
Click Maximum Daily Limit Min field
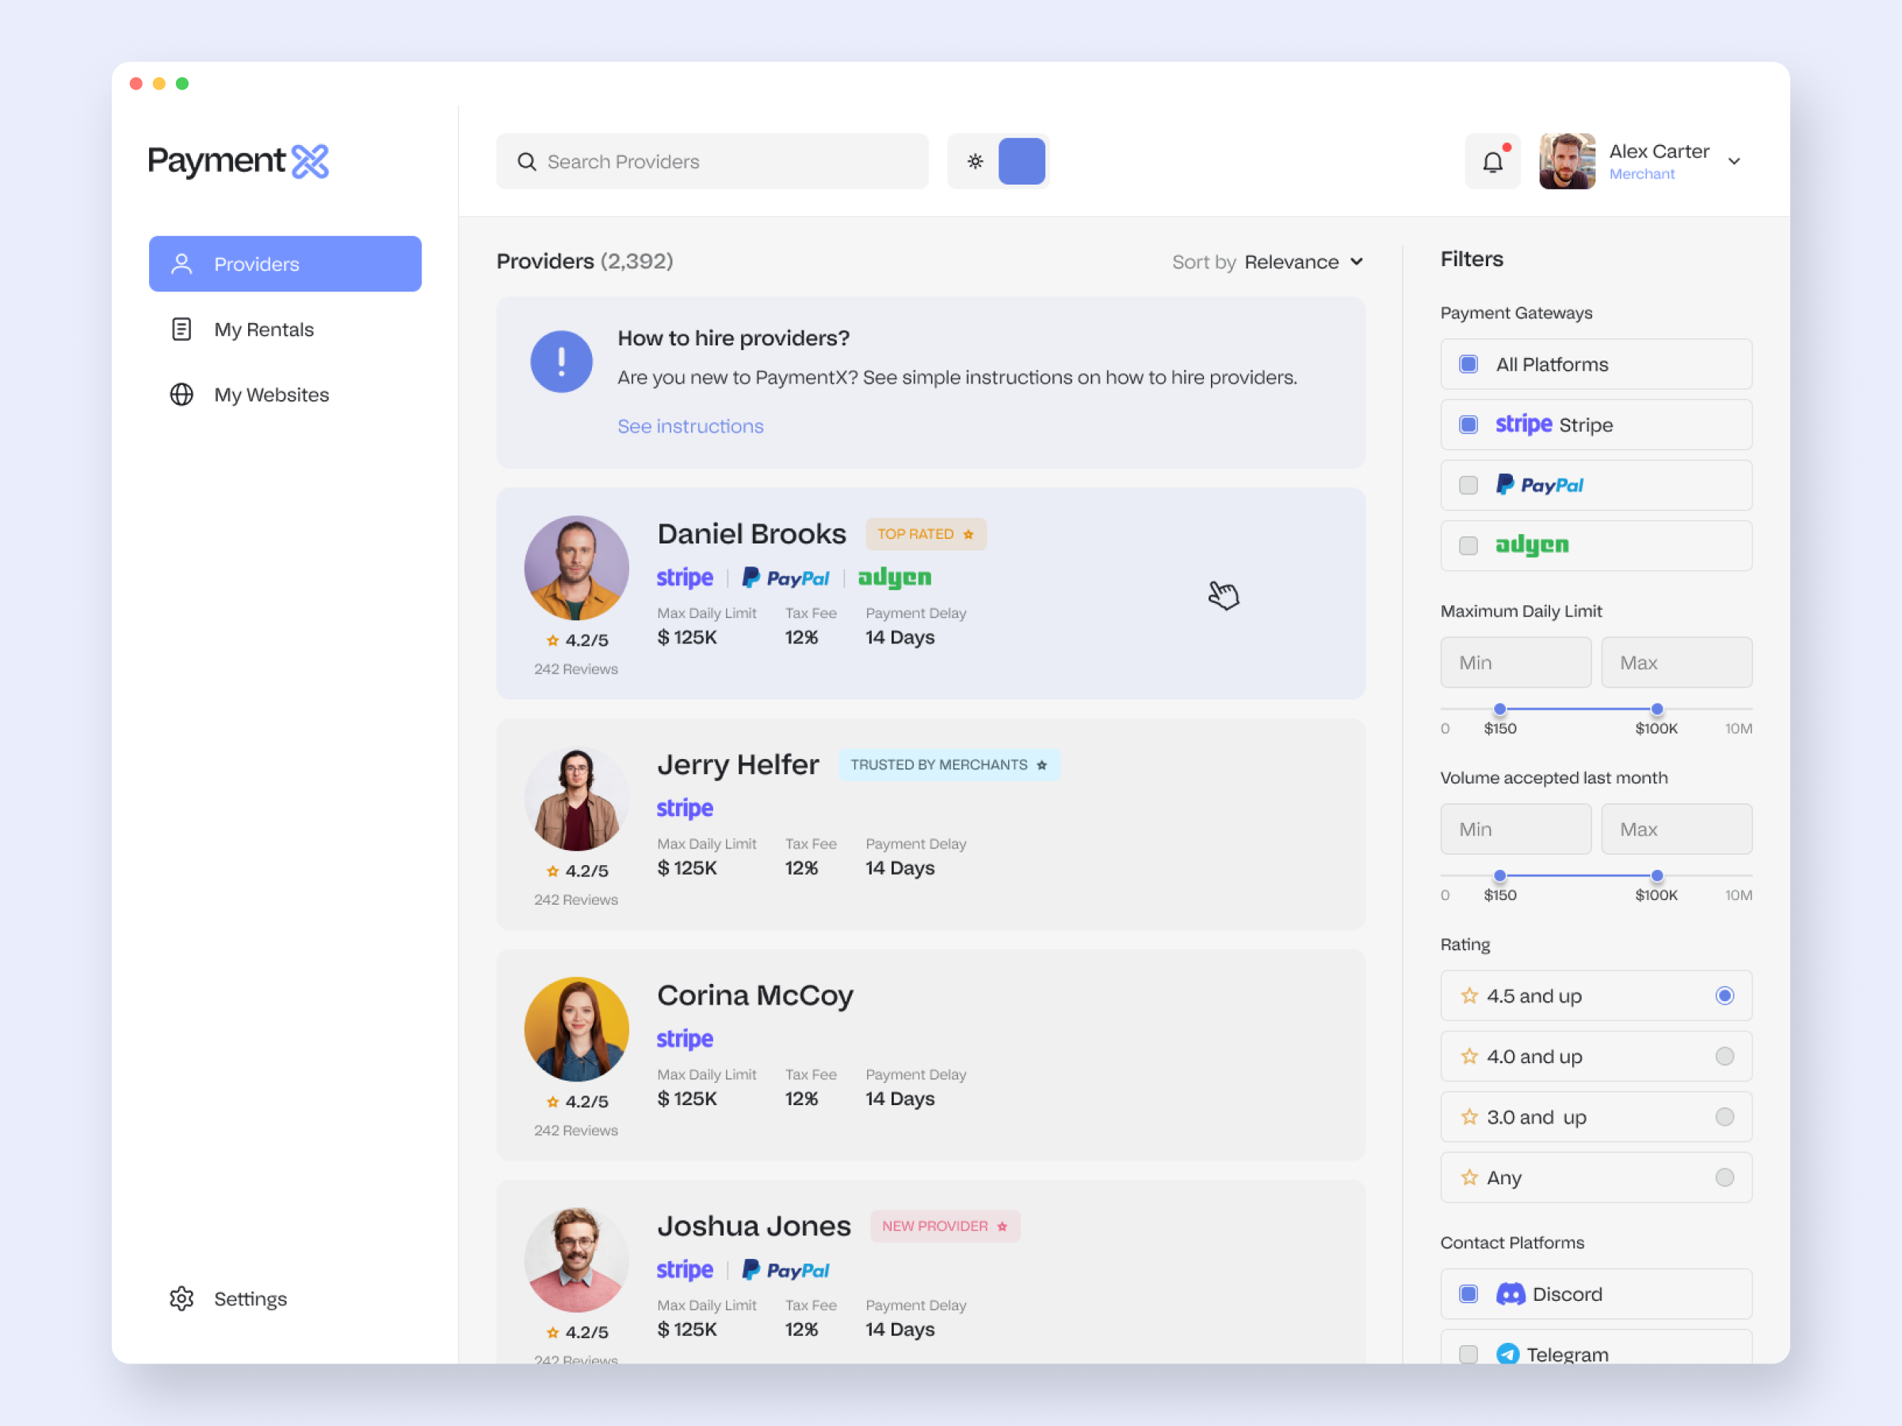pos(1516,663)
